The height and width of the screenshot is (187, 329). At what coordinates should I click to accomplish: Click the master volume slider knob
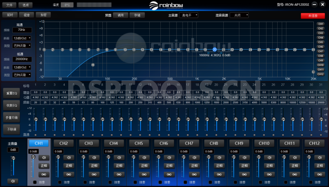coord(14,158)
